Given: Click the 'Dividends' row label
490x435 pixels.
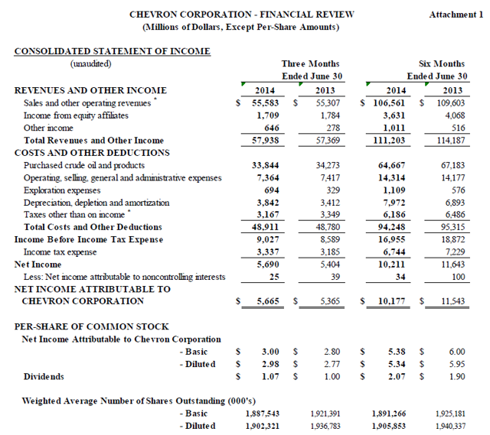Looking at the screenshot, I should [44, 377].
